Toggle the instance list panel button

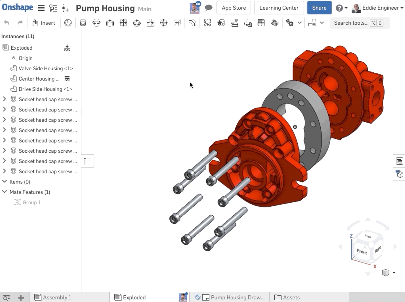pyautogui.click(x=88, y=161)
